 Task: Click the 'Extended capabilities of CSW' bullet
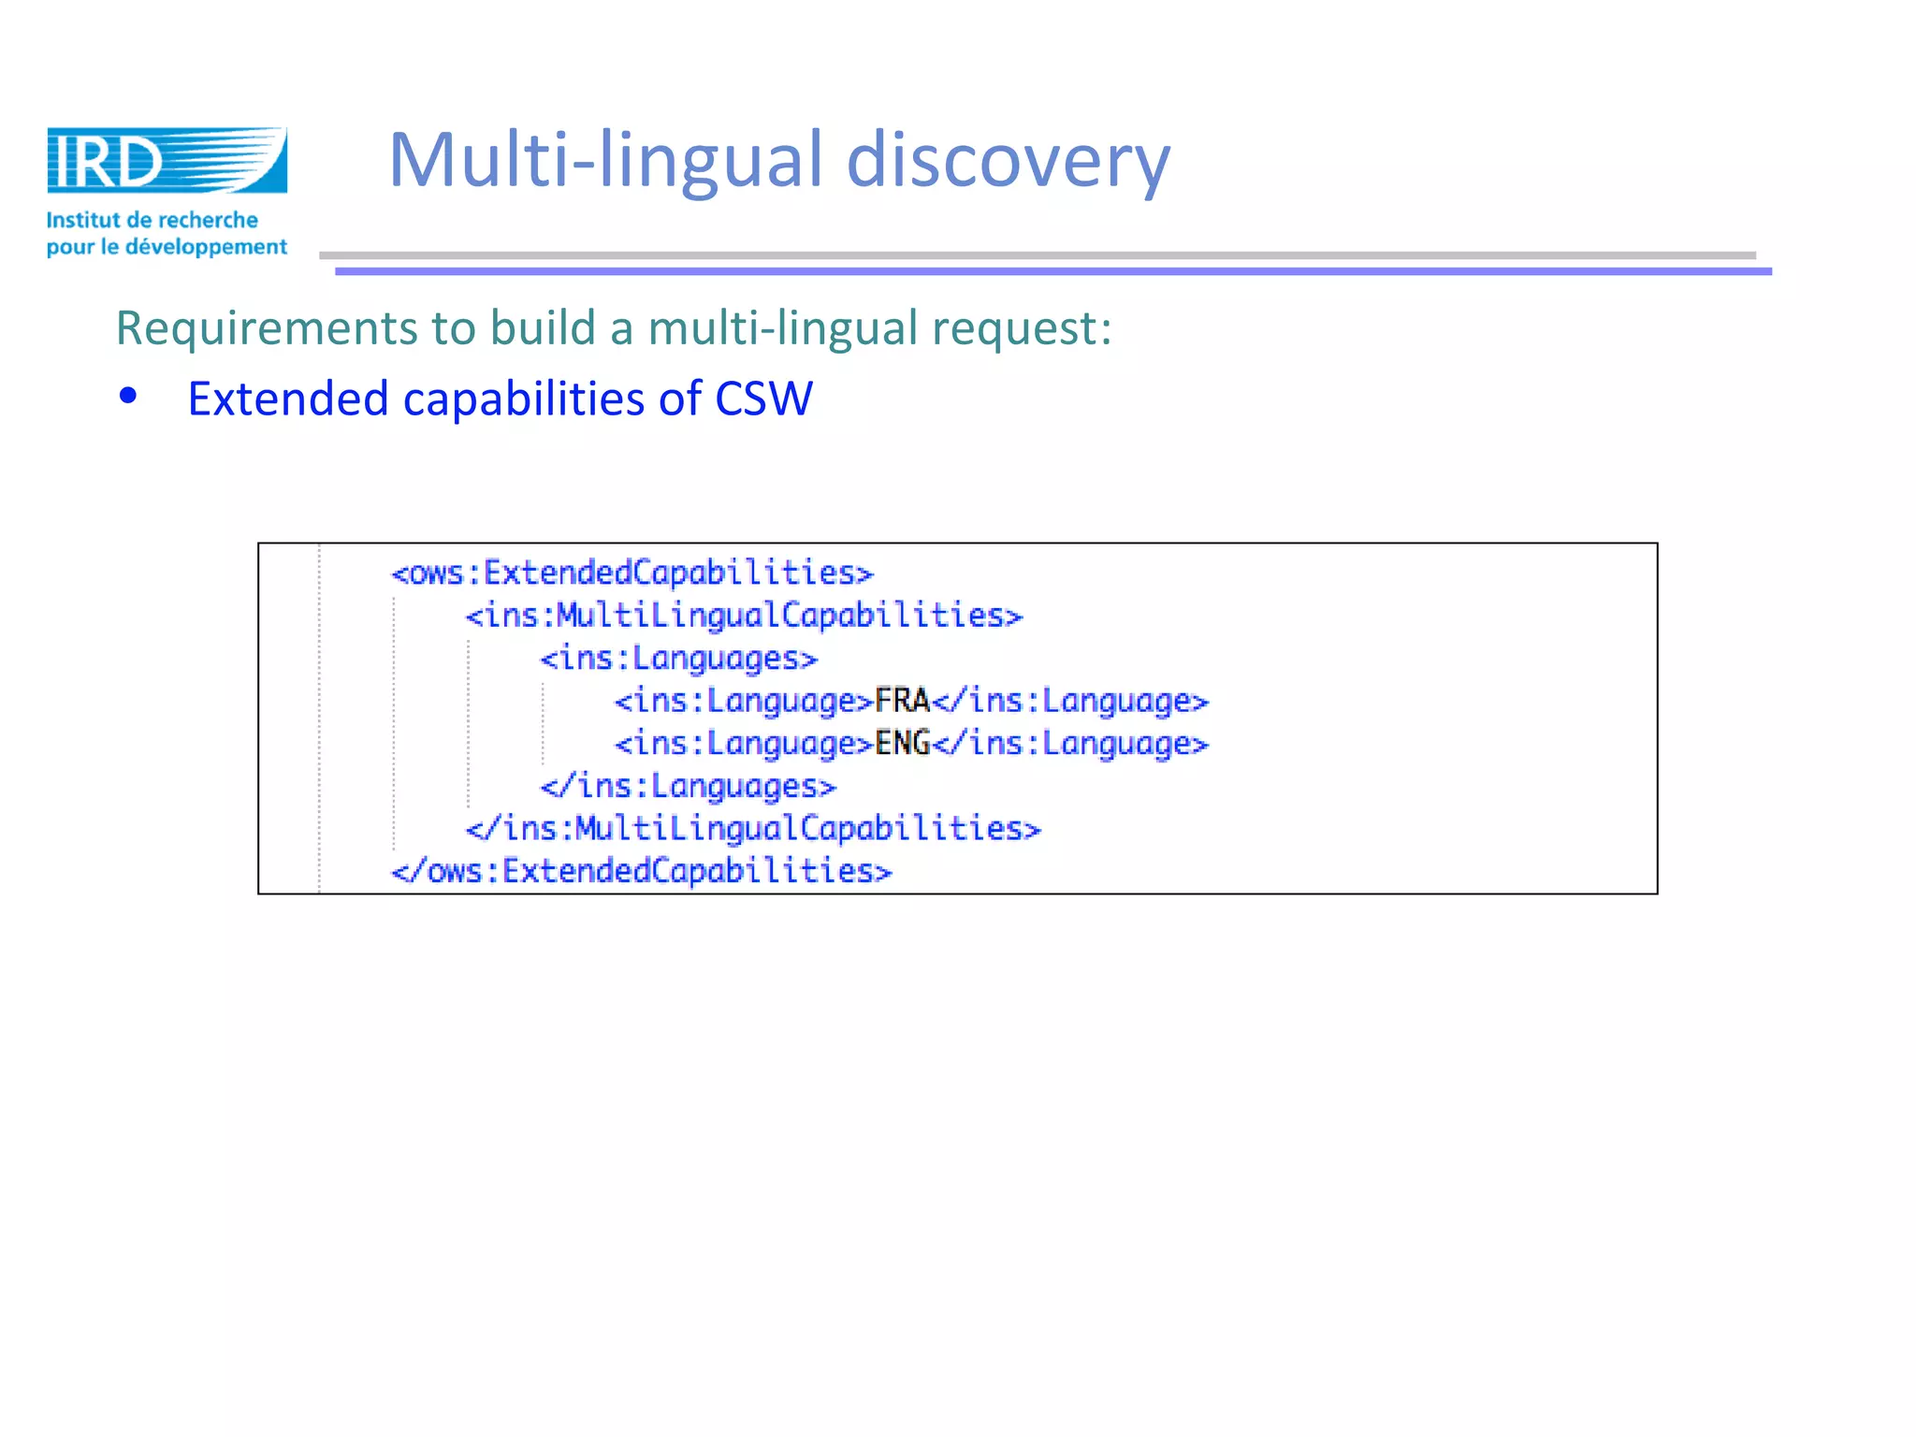pyautogui.click(x=501, y=399)
